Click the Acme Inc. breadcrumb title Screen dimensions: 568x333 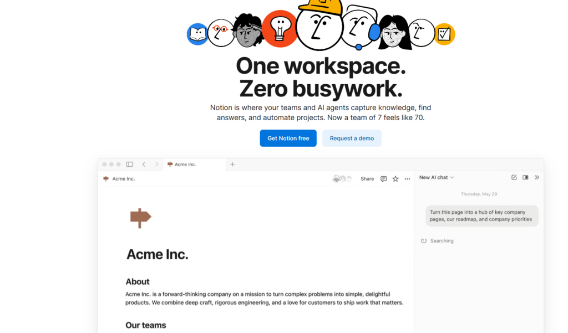pos(123,179)
